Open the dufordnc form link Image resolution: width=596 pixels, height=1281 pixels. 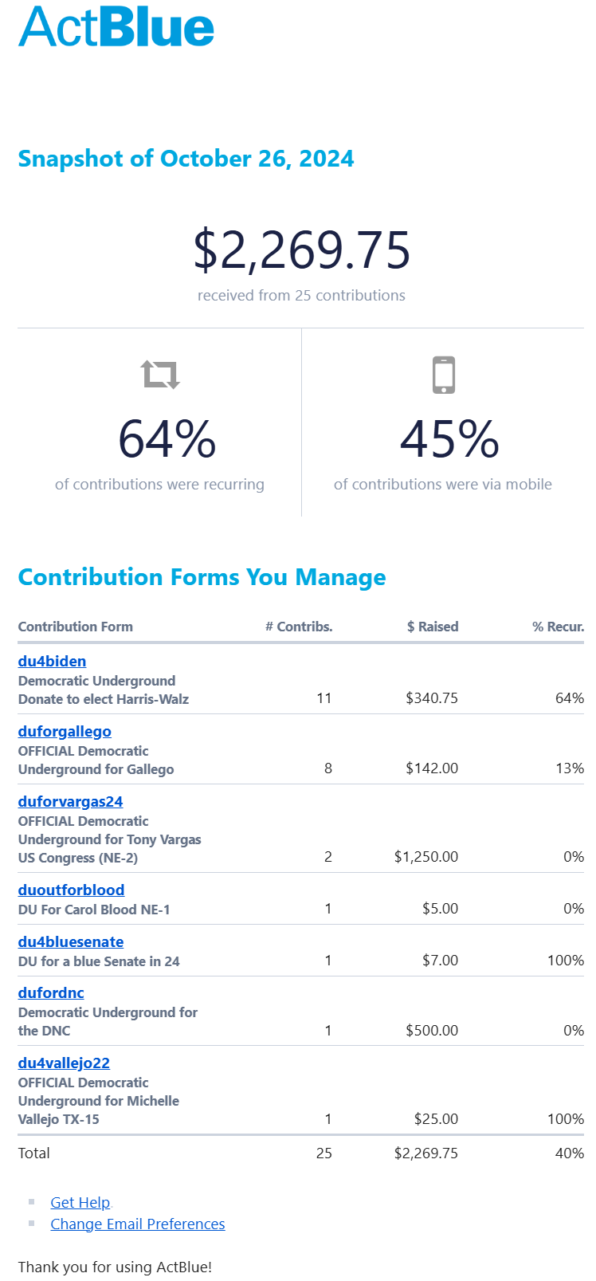click(x=51, y=992)
